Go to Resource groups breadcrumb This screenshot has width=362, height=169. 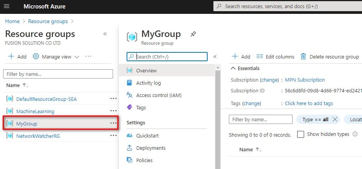48,21
